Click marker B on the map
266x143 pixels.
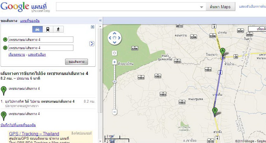215,111
